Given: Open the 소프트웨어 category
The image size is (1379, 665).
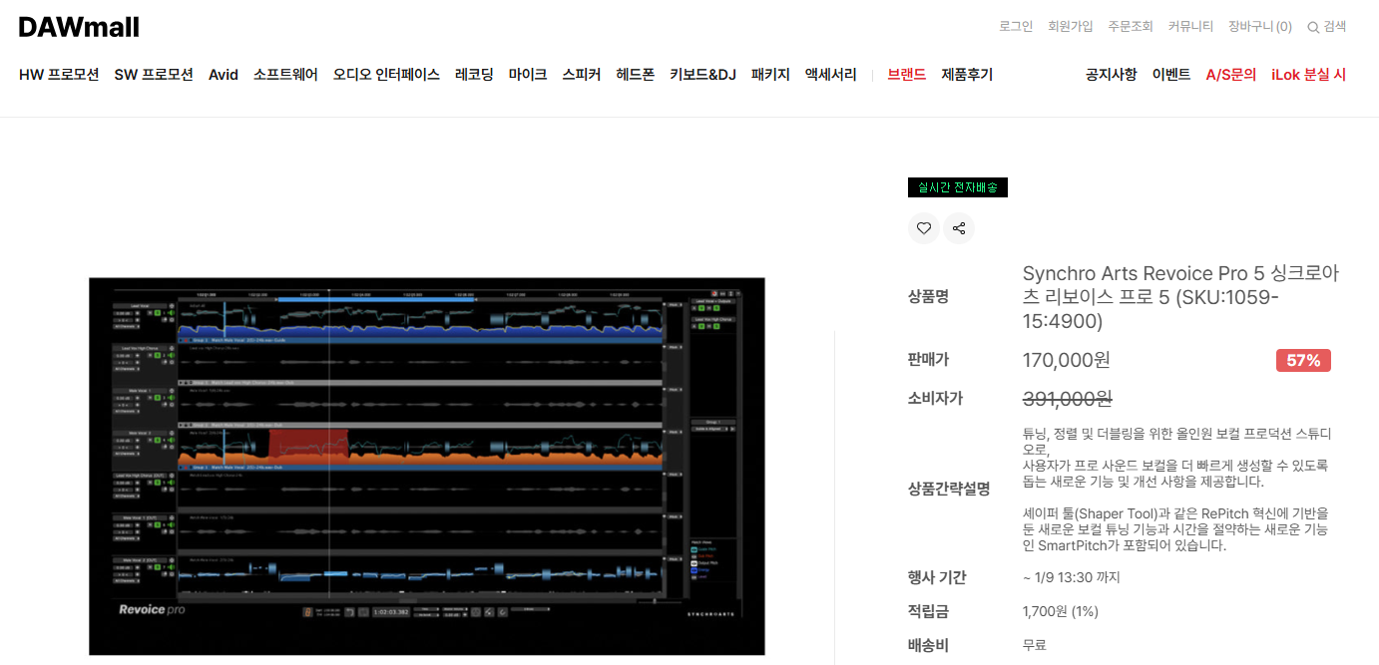Looking at the screenshot, I should coord(285,75).
